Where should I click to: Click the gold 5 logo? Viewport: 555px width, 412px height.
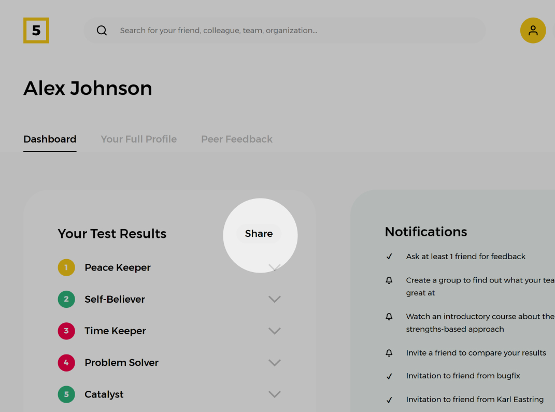(36, 31)
